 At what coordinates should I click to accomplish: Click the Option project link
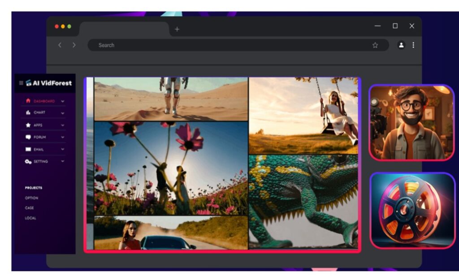point(32,198)
